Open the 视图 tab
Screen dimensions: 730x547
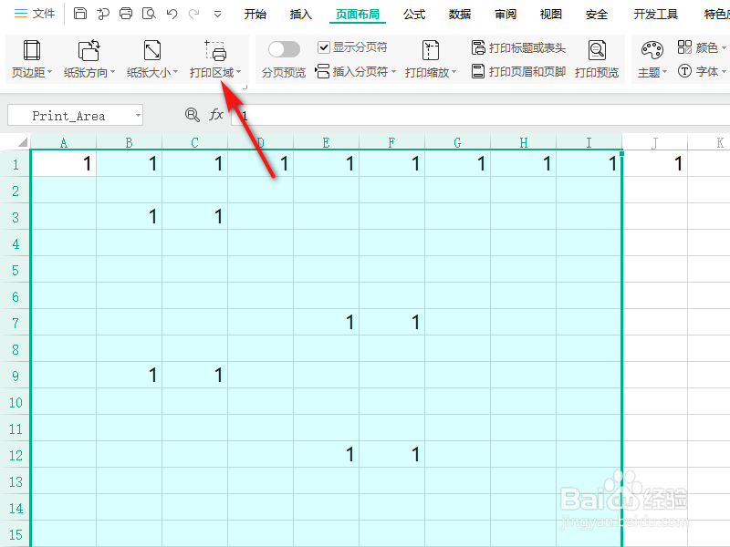click(551, 15)
